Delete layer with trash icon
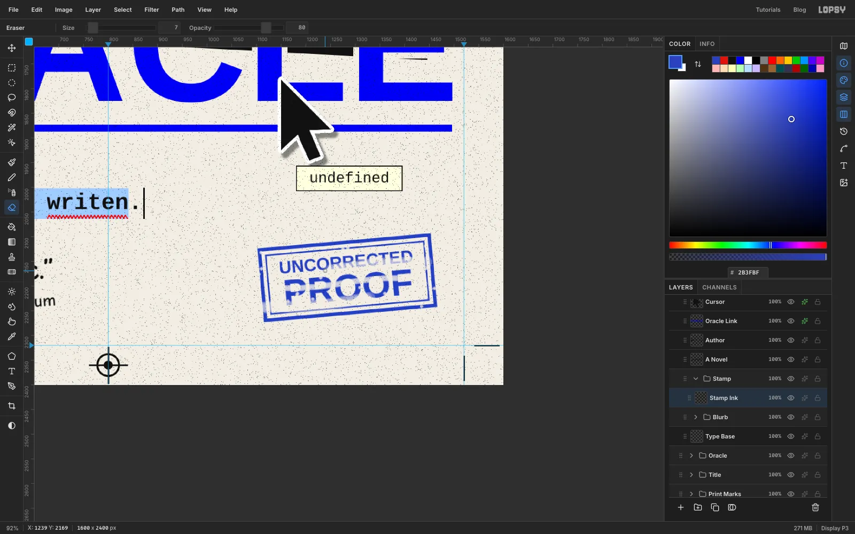855x534 pixels. (815, 507)
